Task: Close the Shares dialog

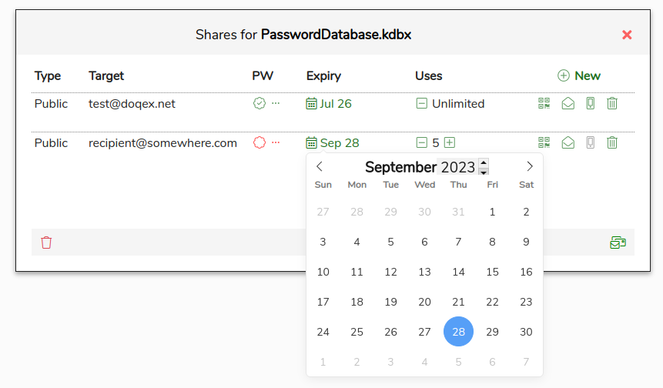Action: (x=627, y=35)
